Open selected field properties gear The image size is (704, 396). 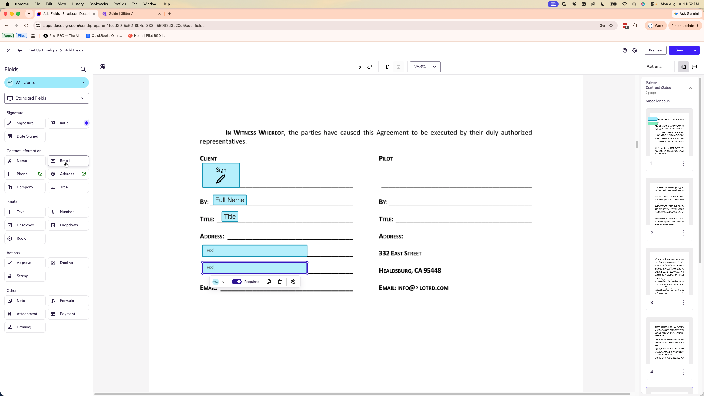click(293, 282)
